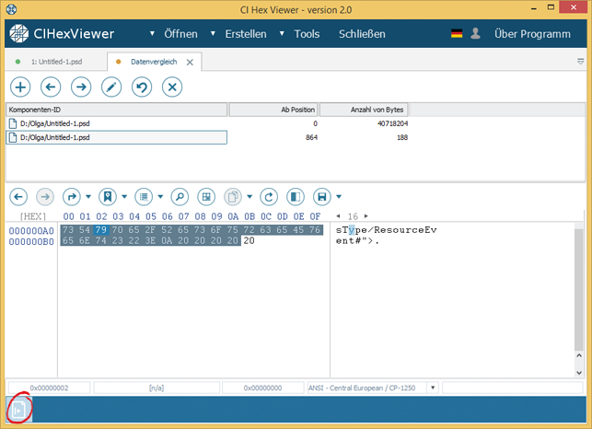The height and width of the screenshot is (429, 592).
Task: Click the move right arrow icon in comparison toolbar
Action: coord(81,87)
